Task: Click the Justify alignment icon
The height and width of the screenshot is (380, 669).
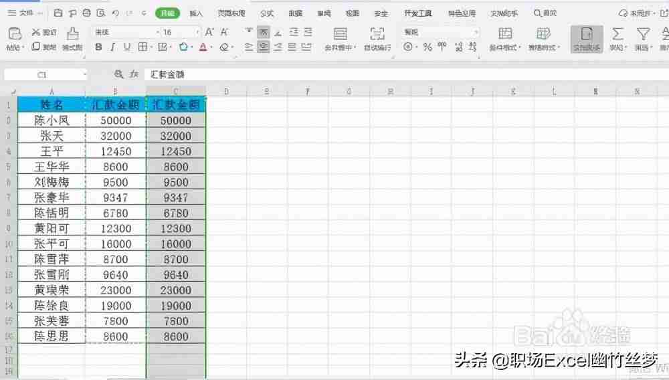Action: point(292,47)
